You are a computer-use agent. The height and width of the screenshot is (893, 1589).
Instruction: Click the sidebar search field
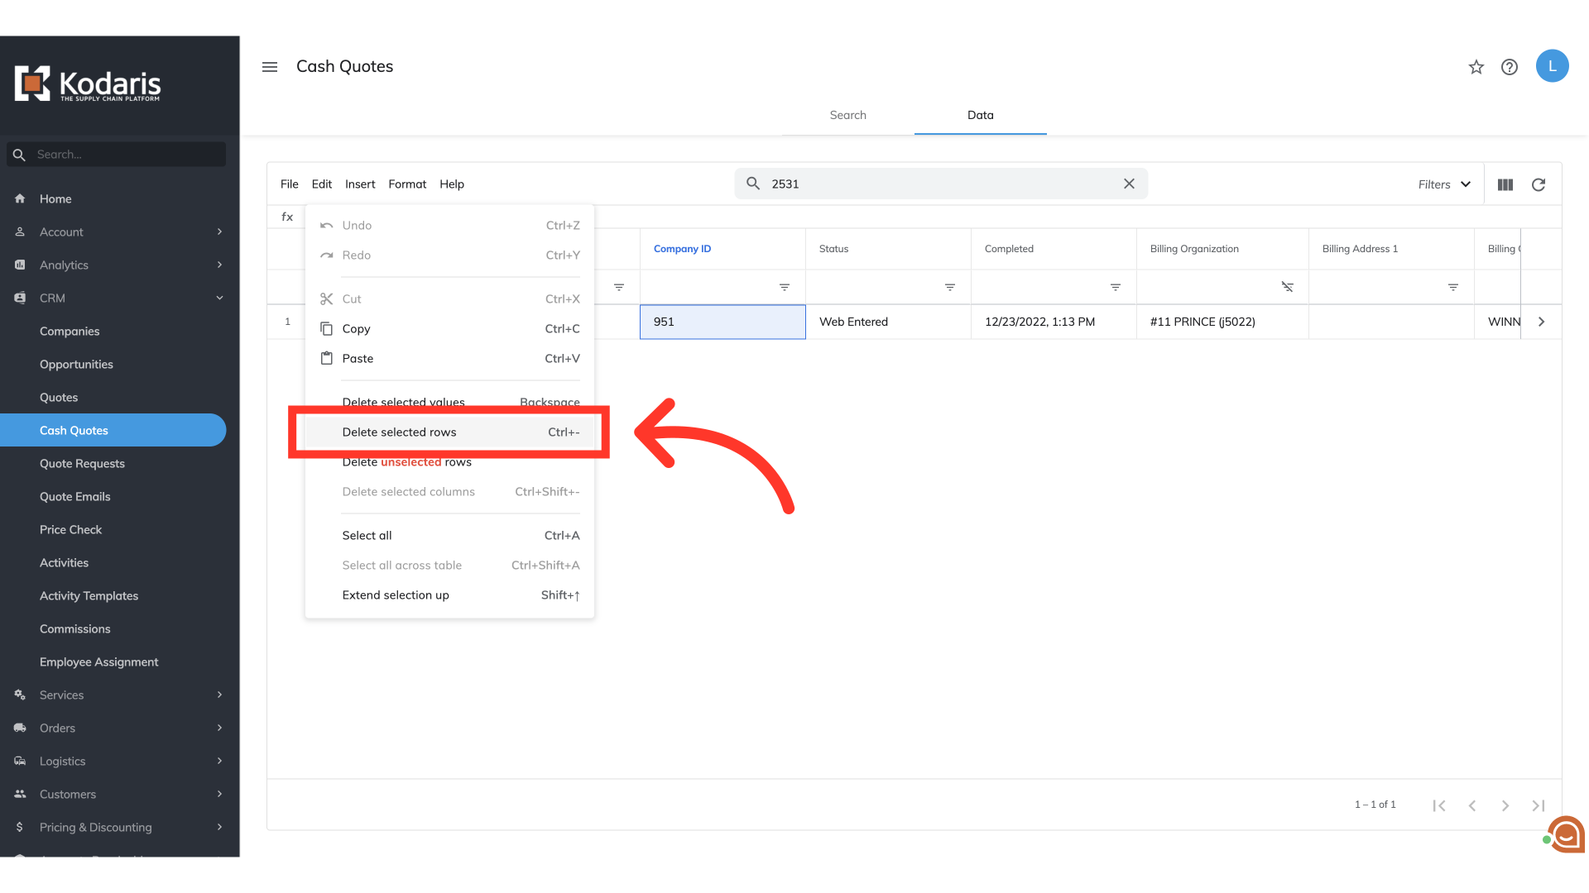click(x=124, y=155)
